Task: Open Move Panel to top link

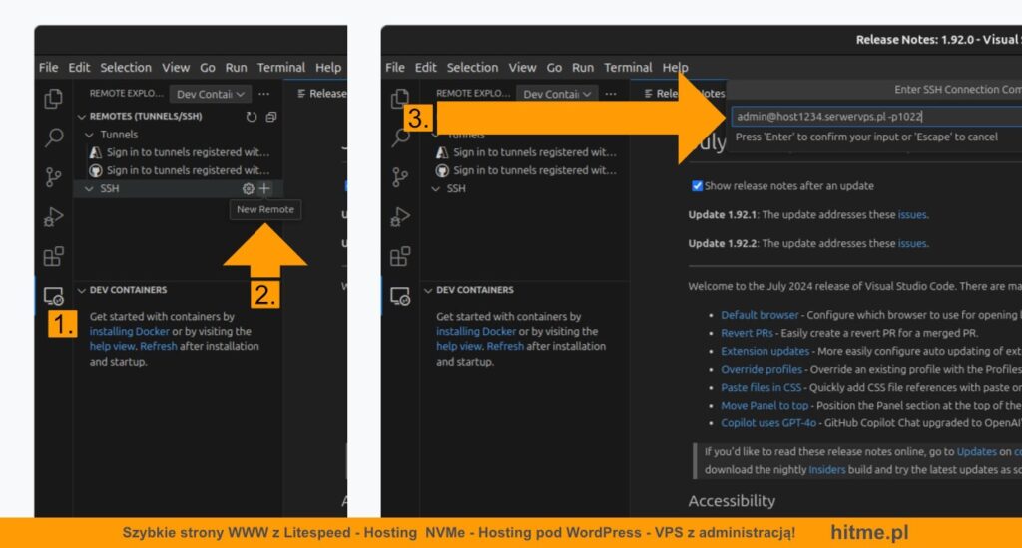Action: 765,406
